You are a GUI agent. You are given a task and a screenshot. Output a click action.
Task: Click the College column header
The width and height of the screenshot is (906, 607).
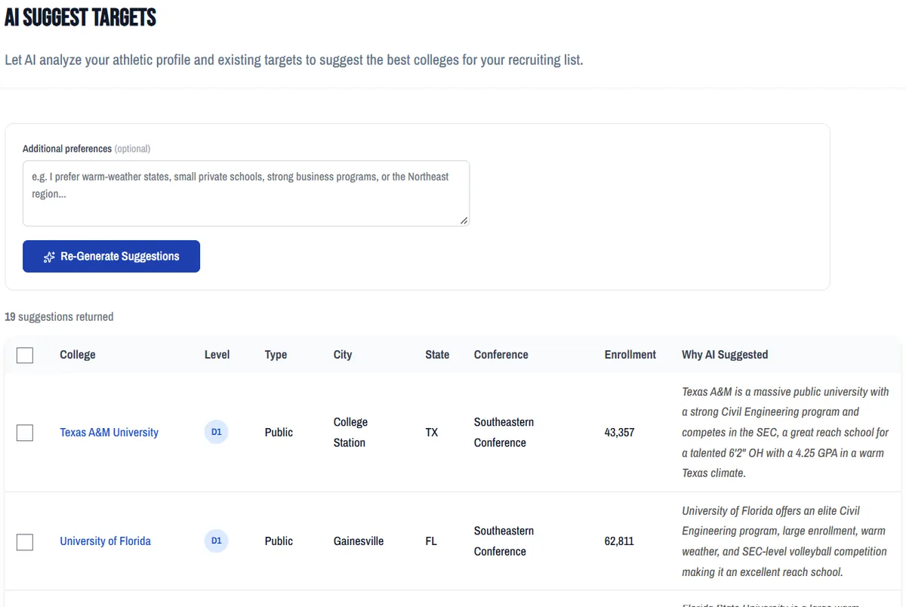tap(78, 355)
